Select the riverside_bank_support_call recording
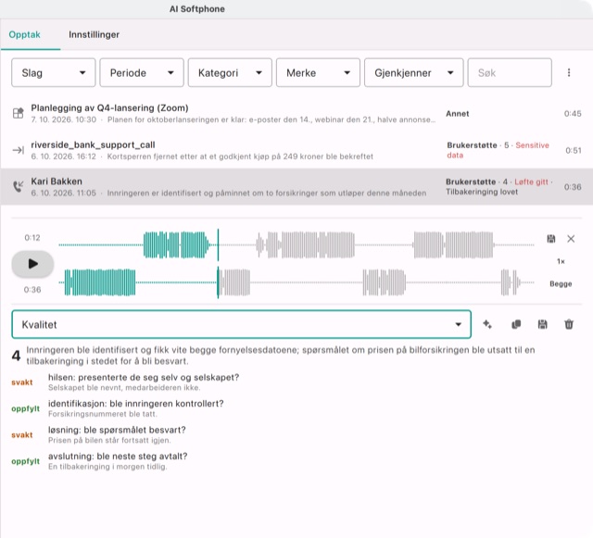Viewport: 593px width, 538px height. pyautogui.click(x=296, y=150)
